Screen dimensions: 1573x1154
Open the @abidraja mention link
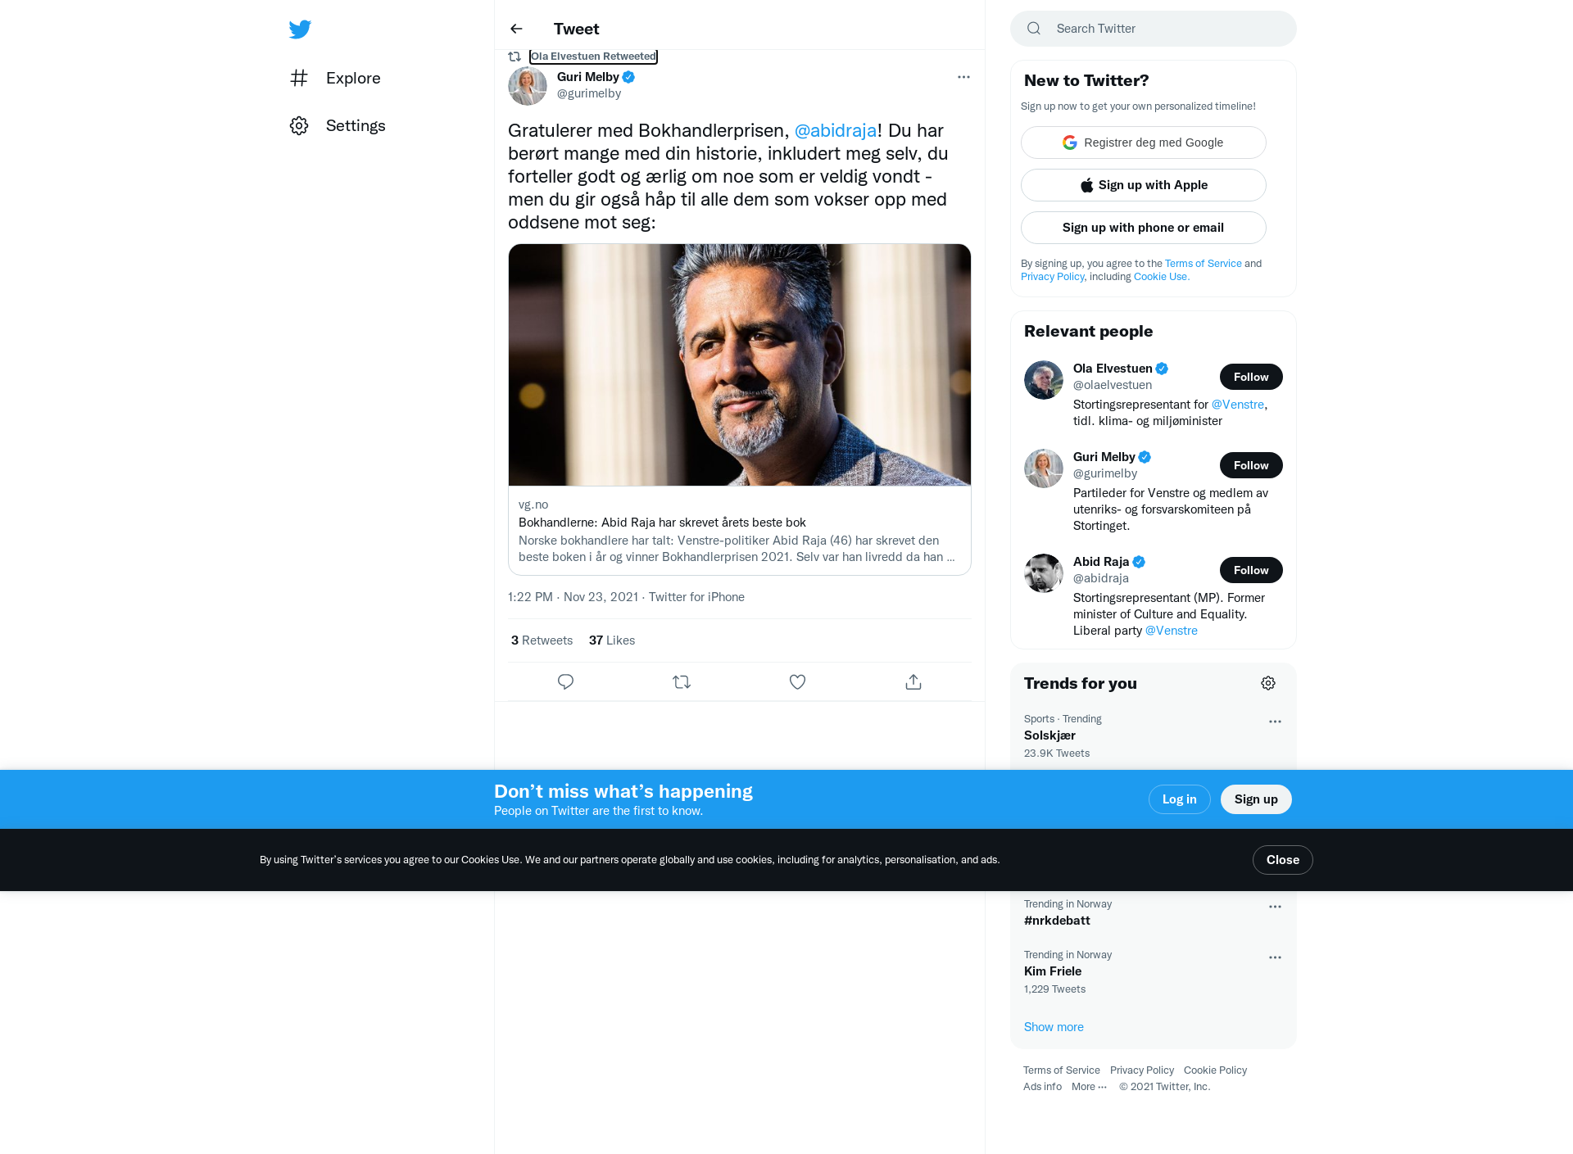[x=836, y=130]
